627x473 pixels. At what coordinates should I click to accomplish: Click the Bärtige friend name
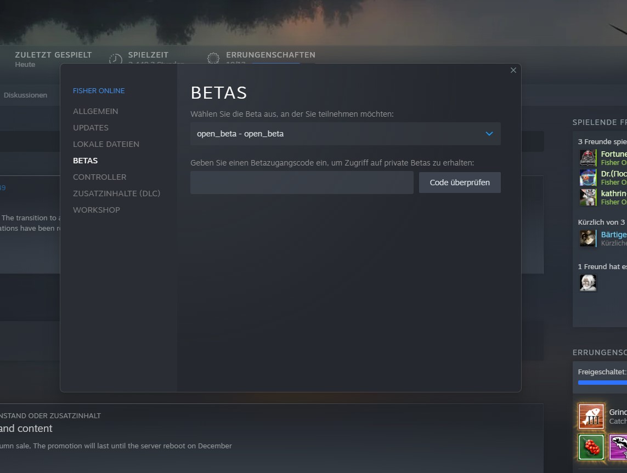coord(614,235)
